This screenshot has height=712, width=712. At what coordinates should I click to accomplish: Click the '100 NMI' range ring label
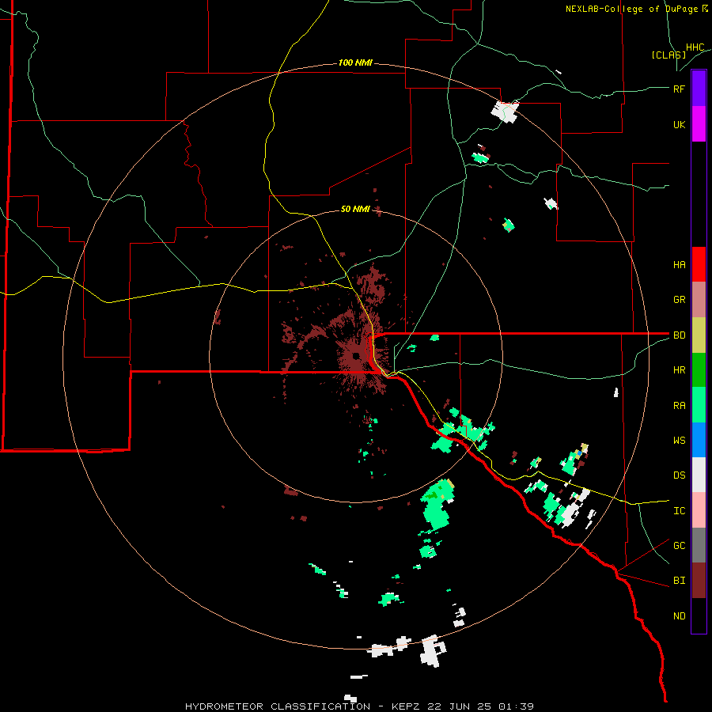tap(355, 62)
